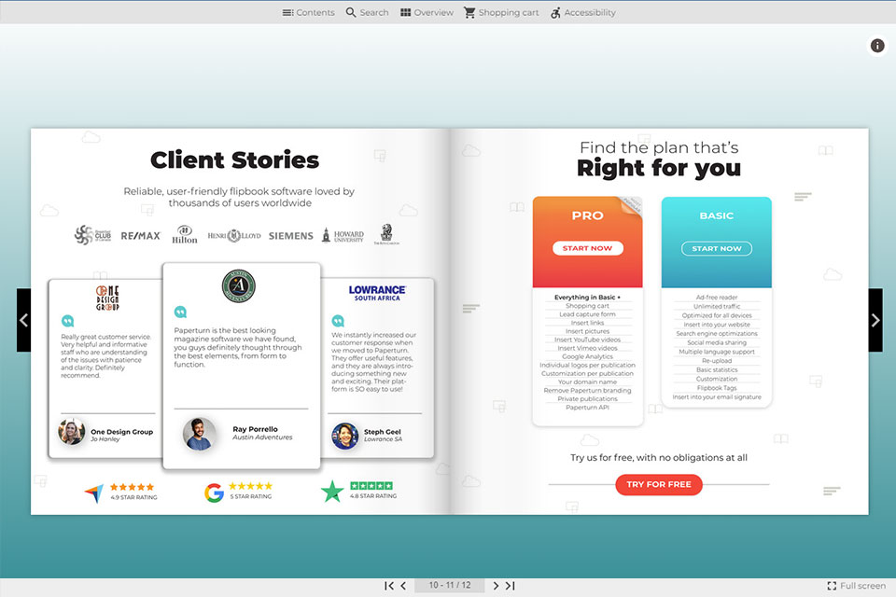This screenshot has height=597, width=896.
Task: Click BASIC plan Start Now button
Action: pyautogui.click(x=717, y=248)
